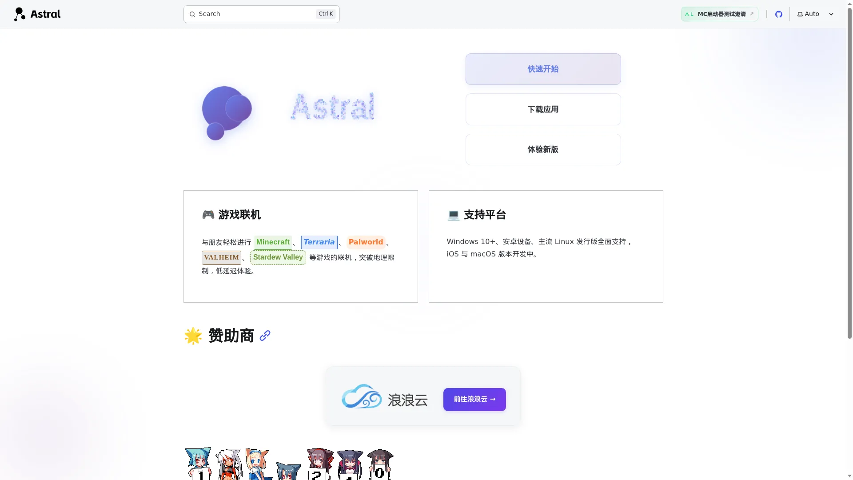Click the Astral logo in header

(37, 14)
